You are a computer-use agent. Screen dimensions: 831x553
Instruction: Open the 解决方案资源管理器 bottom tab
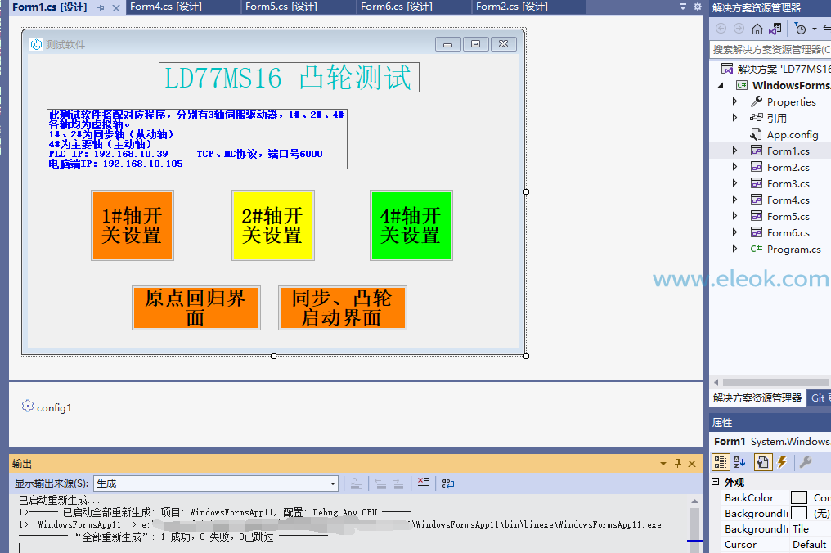point(757,398)
